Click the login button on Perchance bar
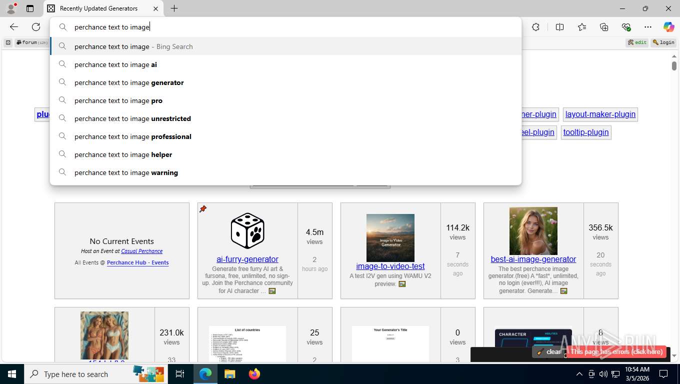Image resolution: width=680 pixels, height=384 pixels. (x=663, y=42)
